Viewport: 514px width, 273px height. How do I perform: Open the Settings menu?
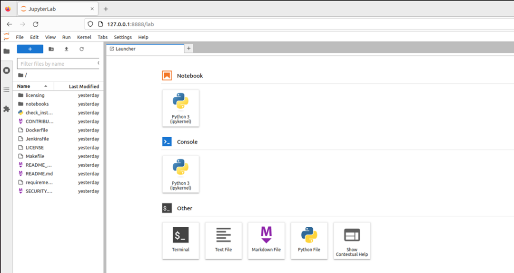123,37
